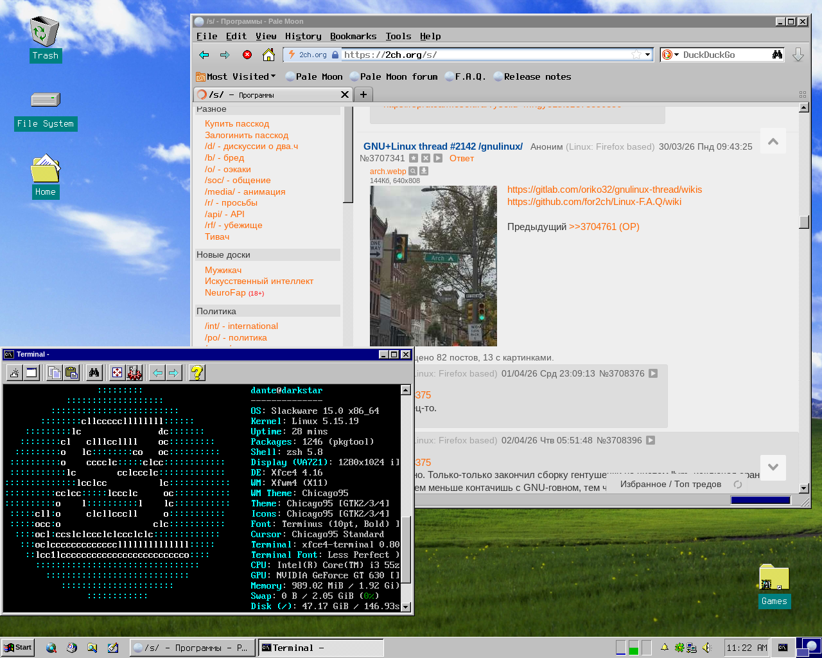The height and width of the screenshot is (658, 822).
Task: Open the Edit menu in Pale Moon
Action: [x=236, y=37]
